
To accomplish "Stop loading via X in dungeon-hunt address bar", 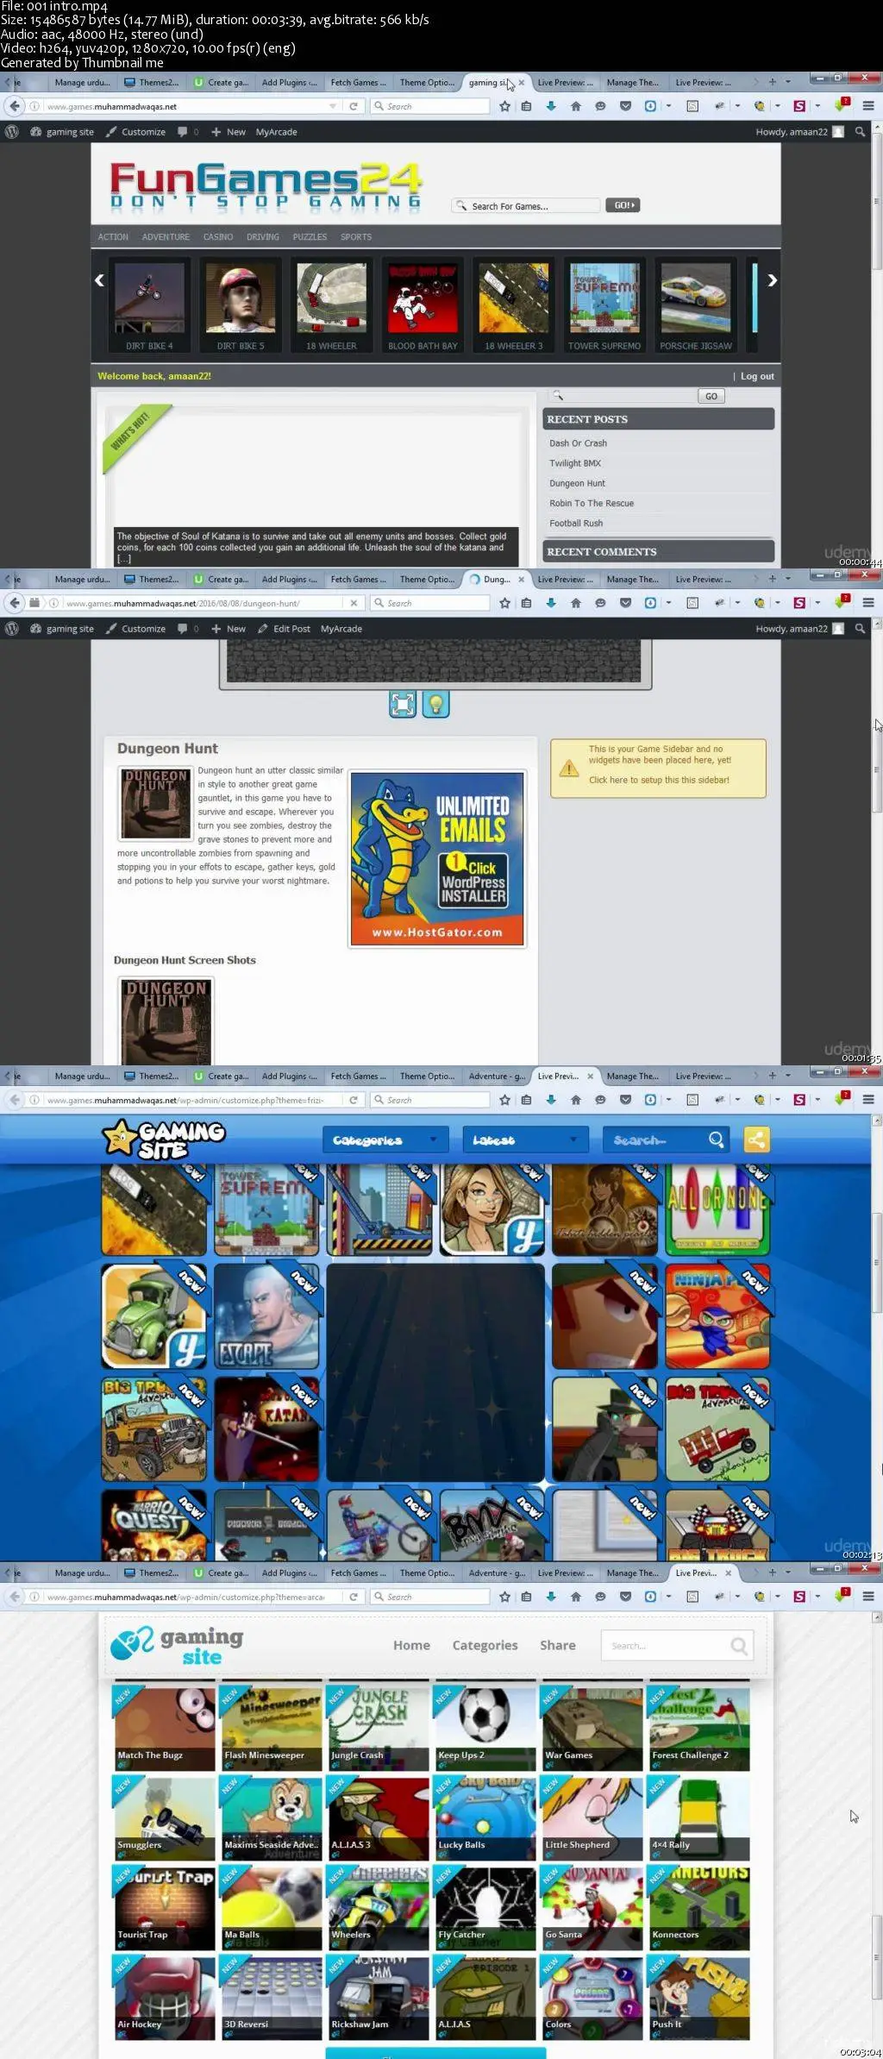I will point(354,603).
